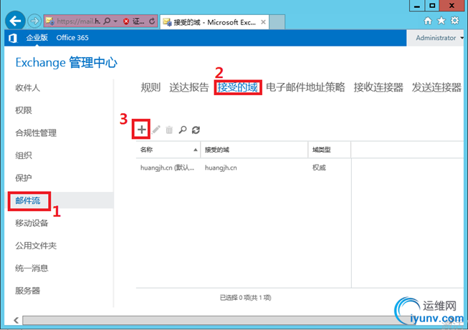Click the horizontal scrollbar left arrow

[16, 321]
